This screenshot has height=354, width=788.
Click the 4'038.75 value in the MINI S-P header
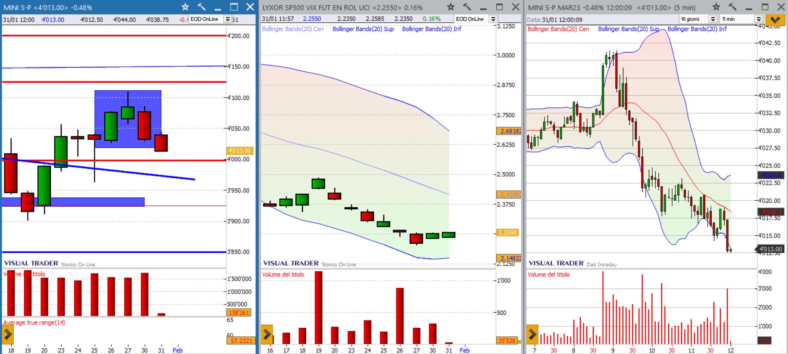click(x=157, y=19)
